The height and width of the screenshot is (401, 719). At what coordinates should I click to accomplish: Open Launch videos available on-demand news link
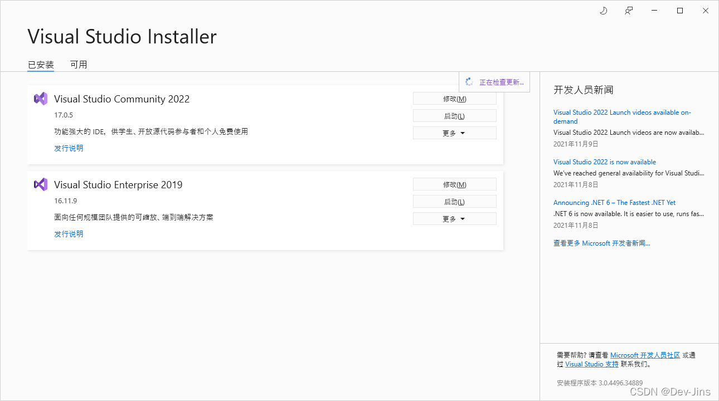pyautogui.click(x=622, y=117)
